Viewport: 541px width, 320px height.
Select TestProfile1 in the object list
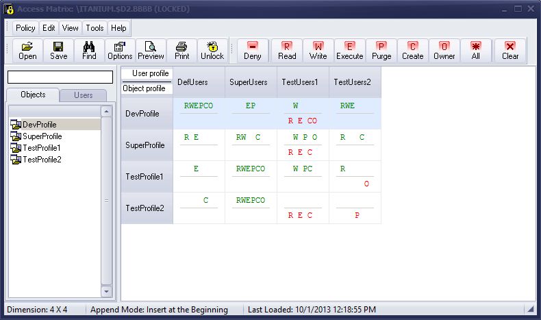click(x=41, y=148)
